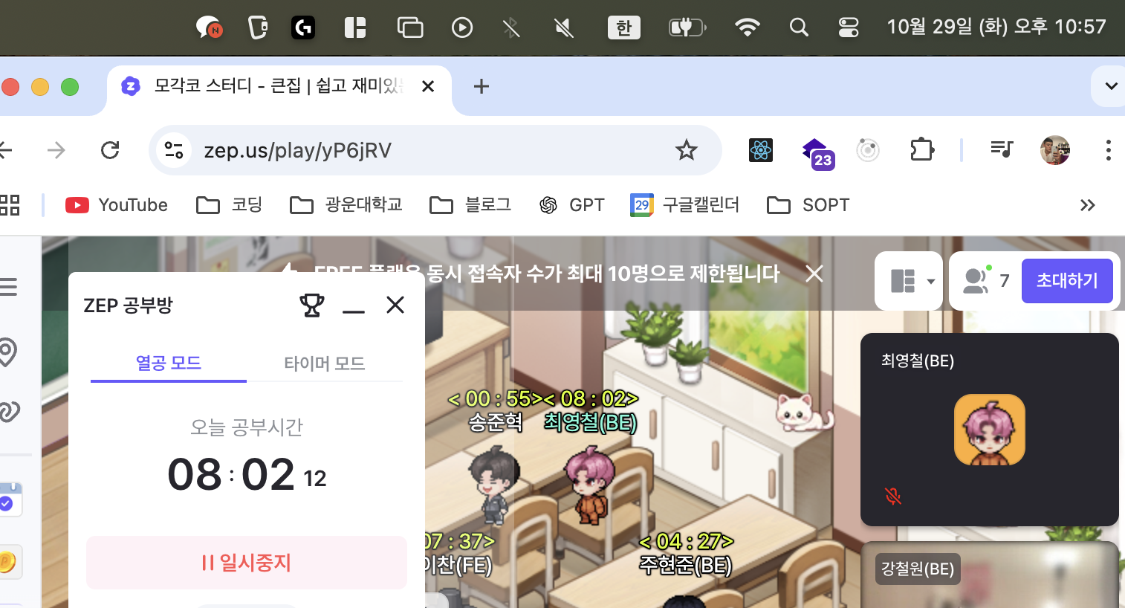Open the chat notification menu bar icon
The height and width of the screenshot is (608, 1125).
[209, 28]
